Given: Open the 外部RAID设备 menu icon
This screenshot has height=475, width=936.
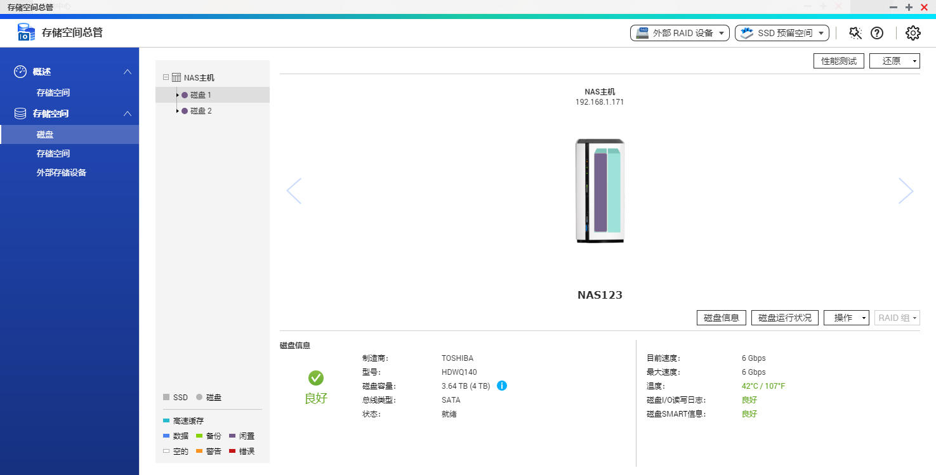Looking at the screenshot, I should [x=642, y=33].
